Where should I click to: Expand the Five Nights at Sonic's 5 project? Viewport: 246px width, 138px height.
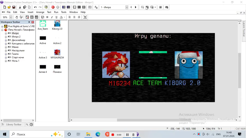click(2, 26)
